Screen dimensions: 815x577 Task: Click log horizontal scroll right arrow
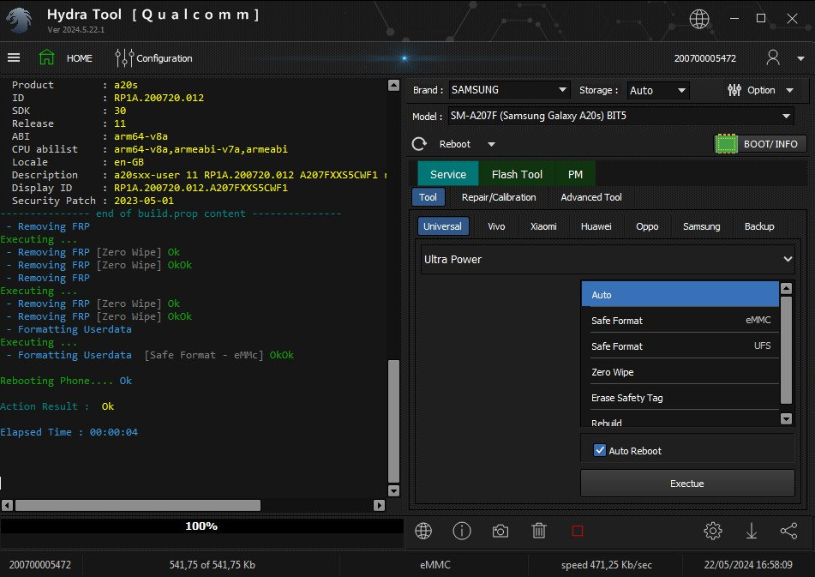click(379, 505)
